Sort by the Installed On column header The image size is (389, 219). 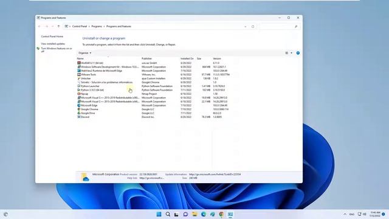click(187, 58)
